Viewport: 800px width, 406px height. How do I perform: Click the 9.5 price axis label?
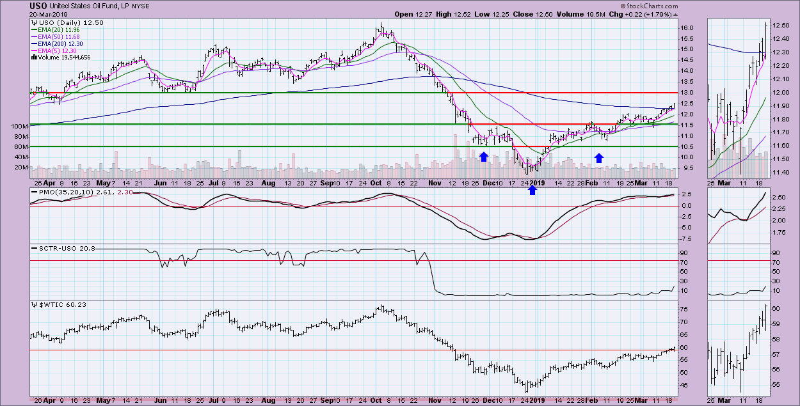point(688,169)
